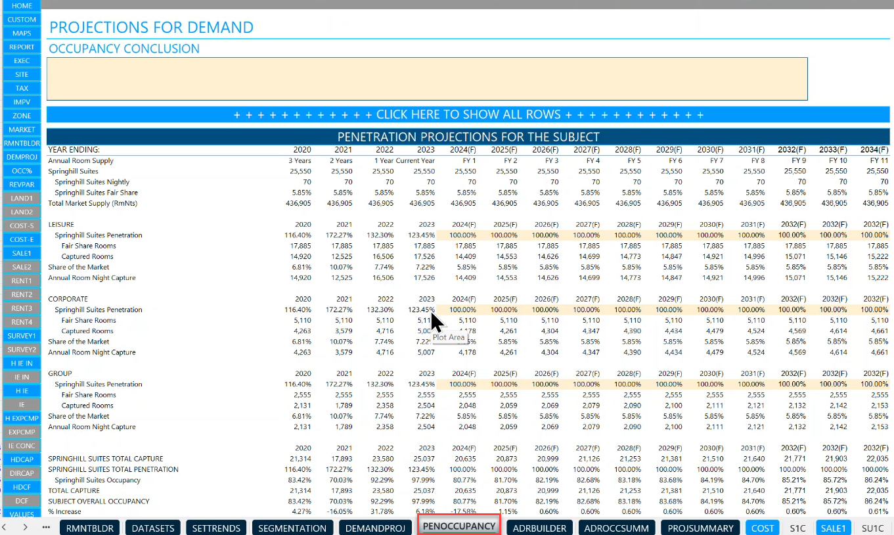Click the "SPRINGHILL SUITES TOTAL CAPTURE" row label
894x535 pixels.
[105, 459]
